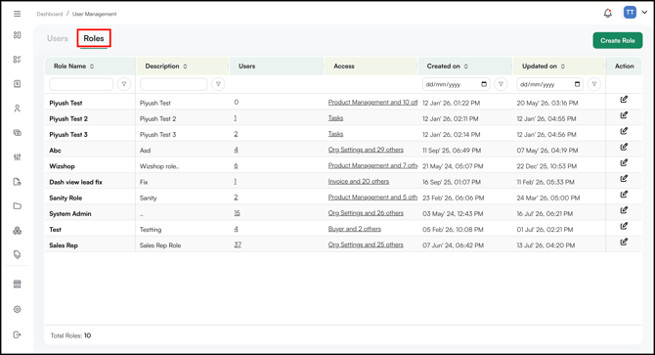This screenshot has width=655, height=355.
Task: Open Sales Rep user count 37
Action: pos(238,244)
